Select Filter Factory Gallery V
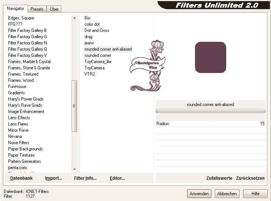This screenshot has width=271, height=201. (x=27, y=55)
